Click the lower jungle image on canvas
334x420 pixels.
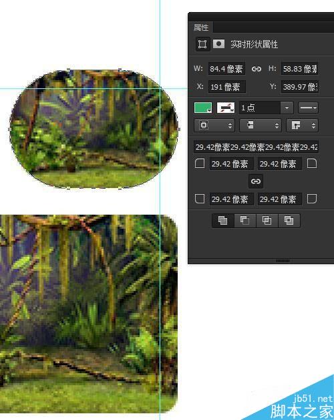click(x=88, y=314)
